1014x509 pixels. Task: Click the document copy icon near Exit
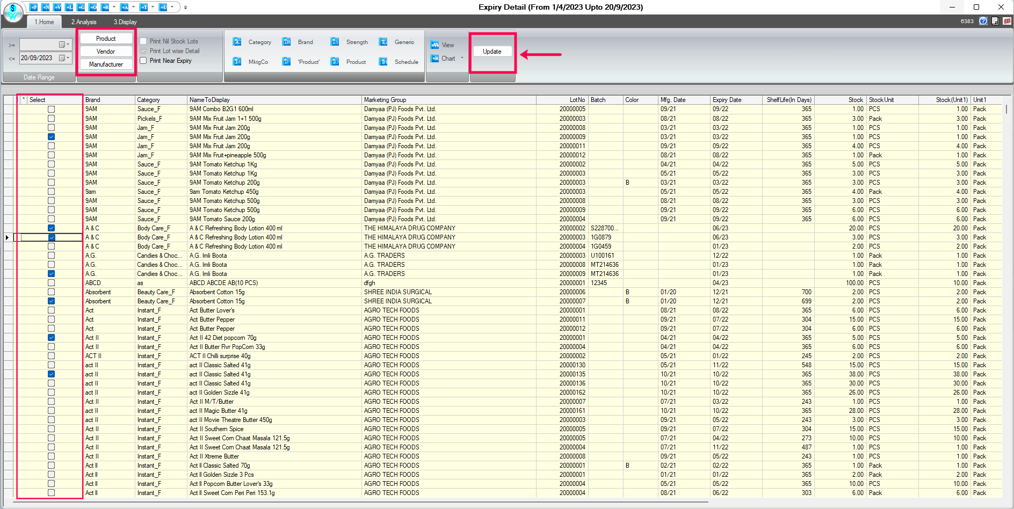[995, 21]
